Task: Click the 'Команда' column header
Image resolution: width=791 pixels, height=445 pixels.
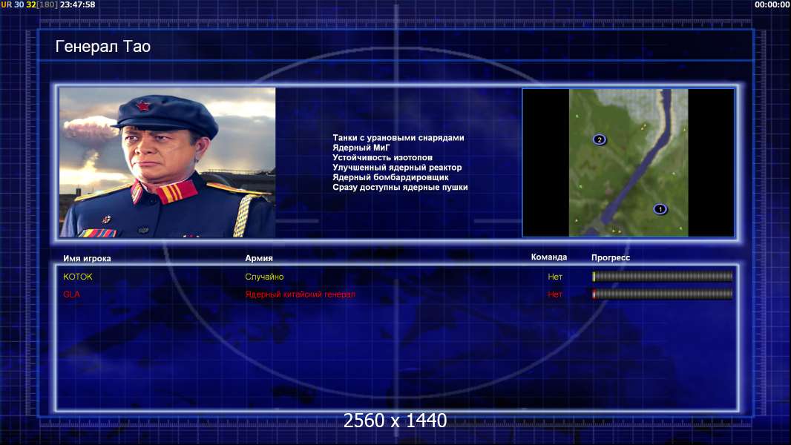Action: point(549,257)
